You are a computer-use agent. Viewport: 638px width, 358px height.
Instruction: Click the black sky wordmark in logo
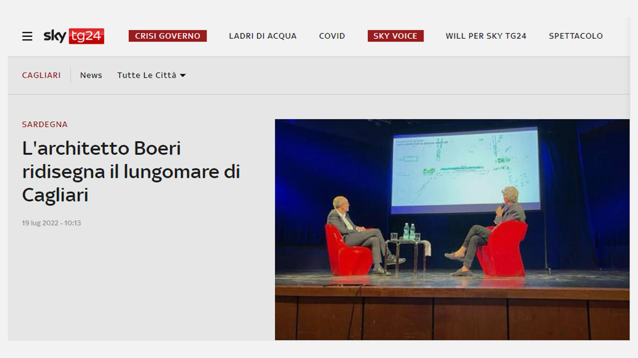click(x=54, y=36)
